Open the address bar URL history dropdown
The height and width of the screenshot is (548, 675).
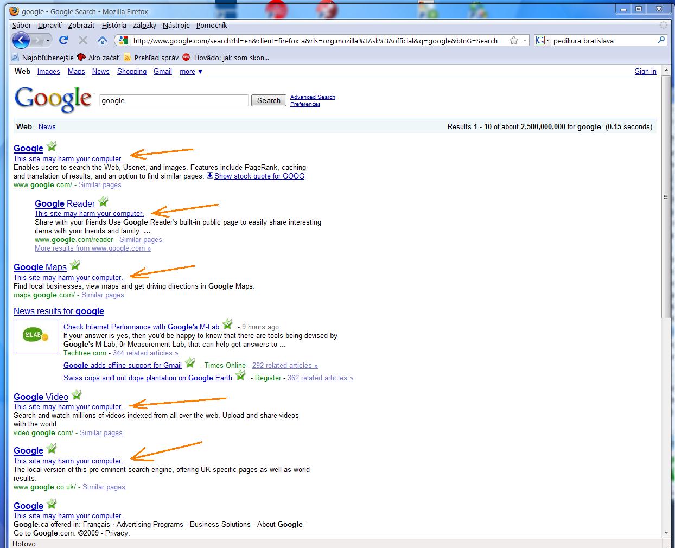coord(525,41)
